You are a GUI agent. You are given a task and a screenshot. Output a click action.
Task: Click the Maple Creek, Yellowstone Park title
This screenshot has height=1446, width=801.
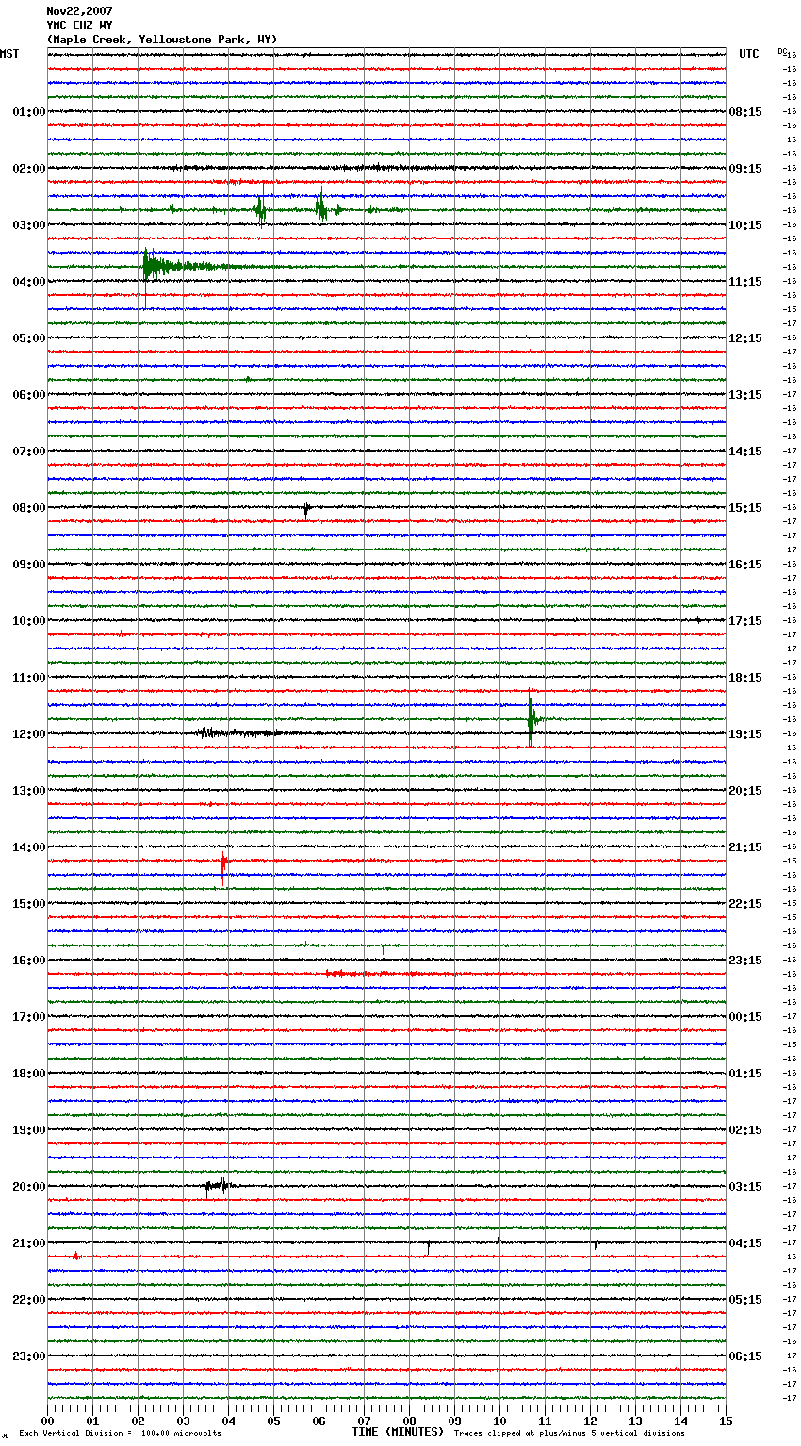pyautogui.click(x=162, y=40)
